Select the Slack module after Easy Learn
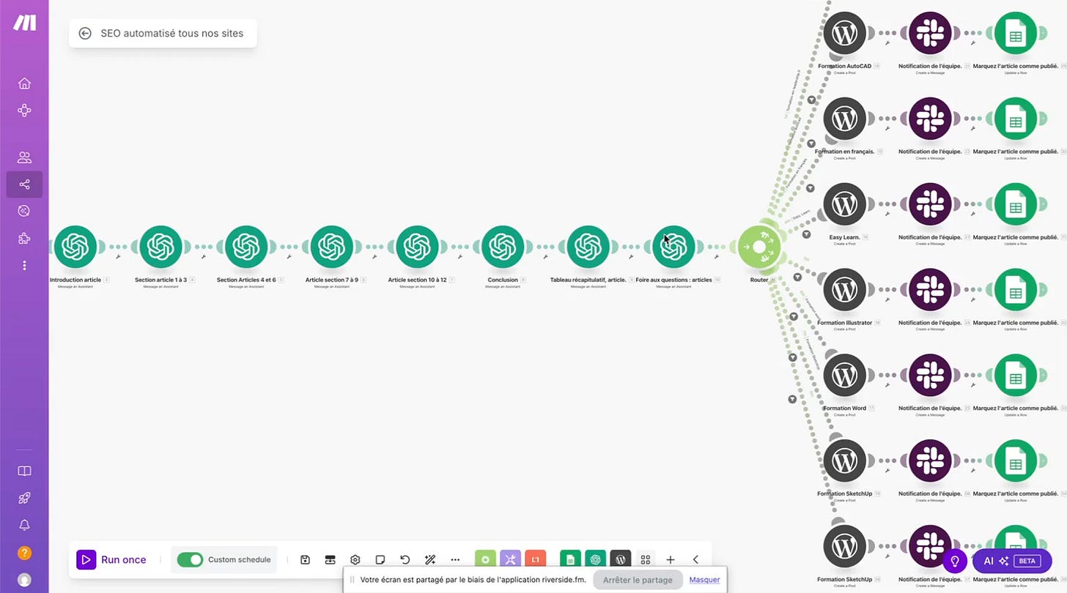This screenshot has height=593, width=1067. coord(930,204)
